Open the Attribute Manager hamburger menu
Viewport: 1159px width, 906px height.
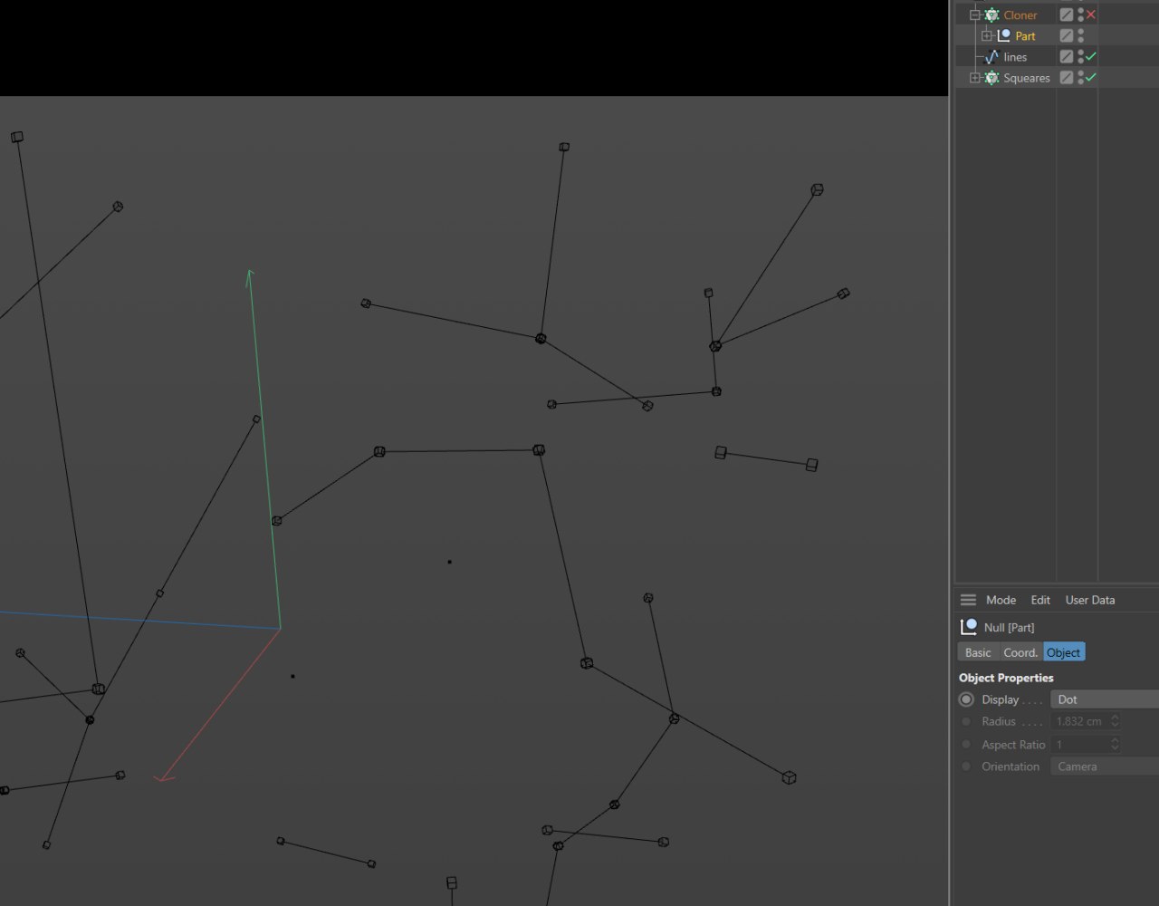click(x=968, y=600)
